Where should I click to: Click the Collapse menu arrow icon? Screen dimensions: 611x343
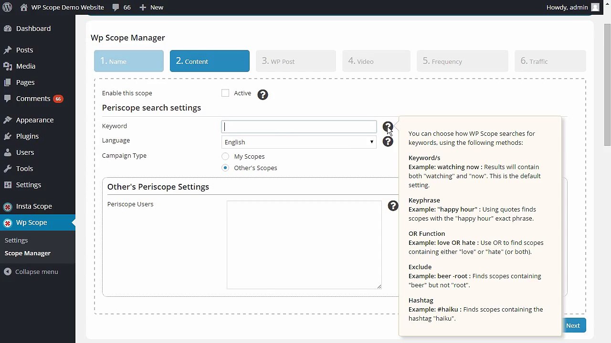pyautogui.click(x=8, y=272)
